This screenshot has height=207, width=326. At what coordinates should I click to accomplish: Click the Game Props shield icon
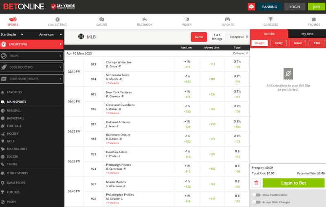2,183
